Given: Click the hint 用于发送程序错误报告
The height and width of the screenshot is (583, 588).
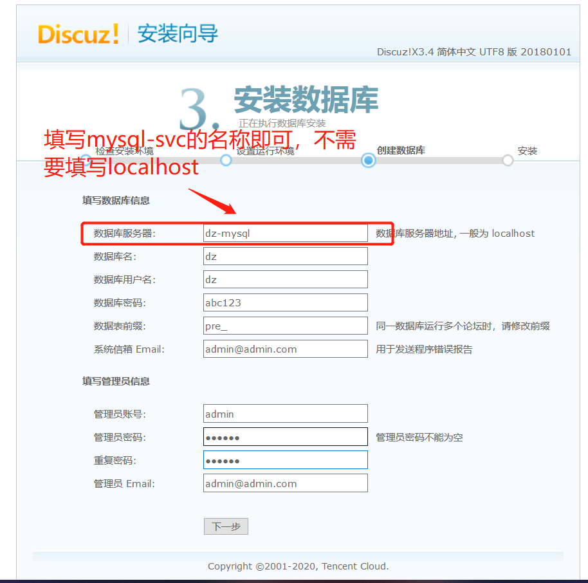Looking at the screenshot, I should tap(424, 349).
